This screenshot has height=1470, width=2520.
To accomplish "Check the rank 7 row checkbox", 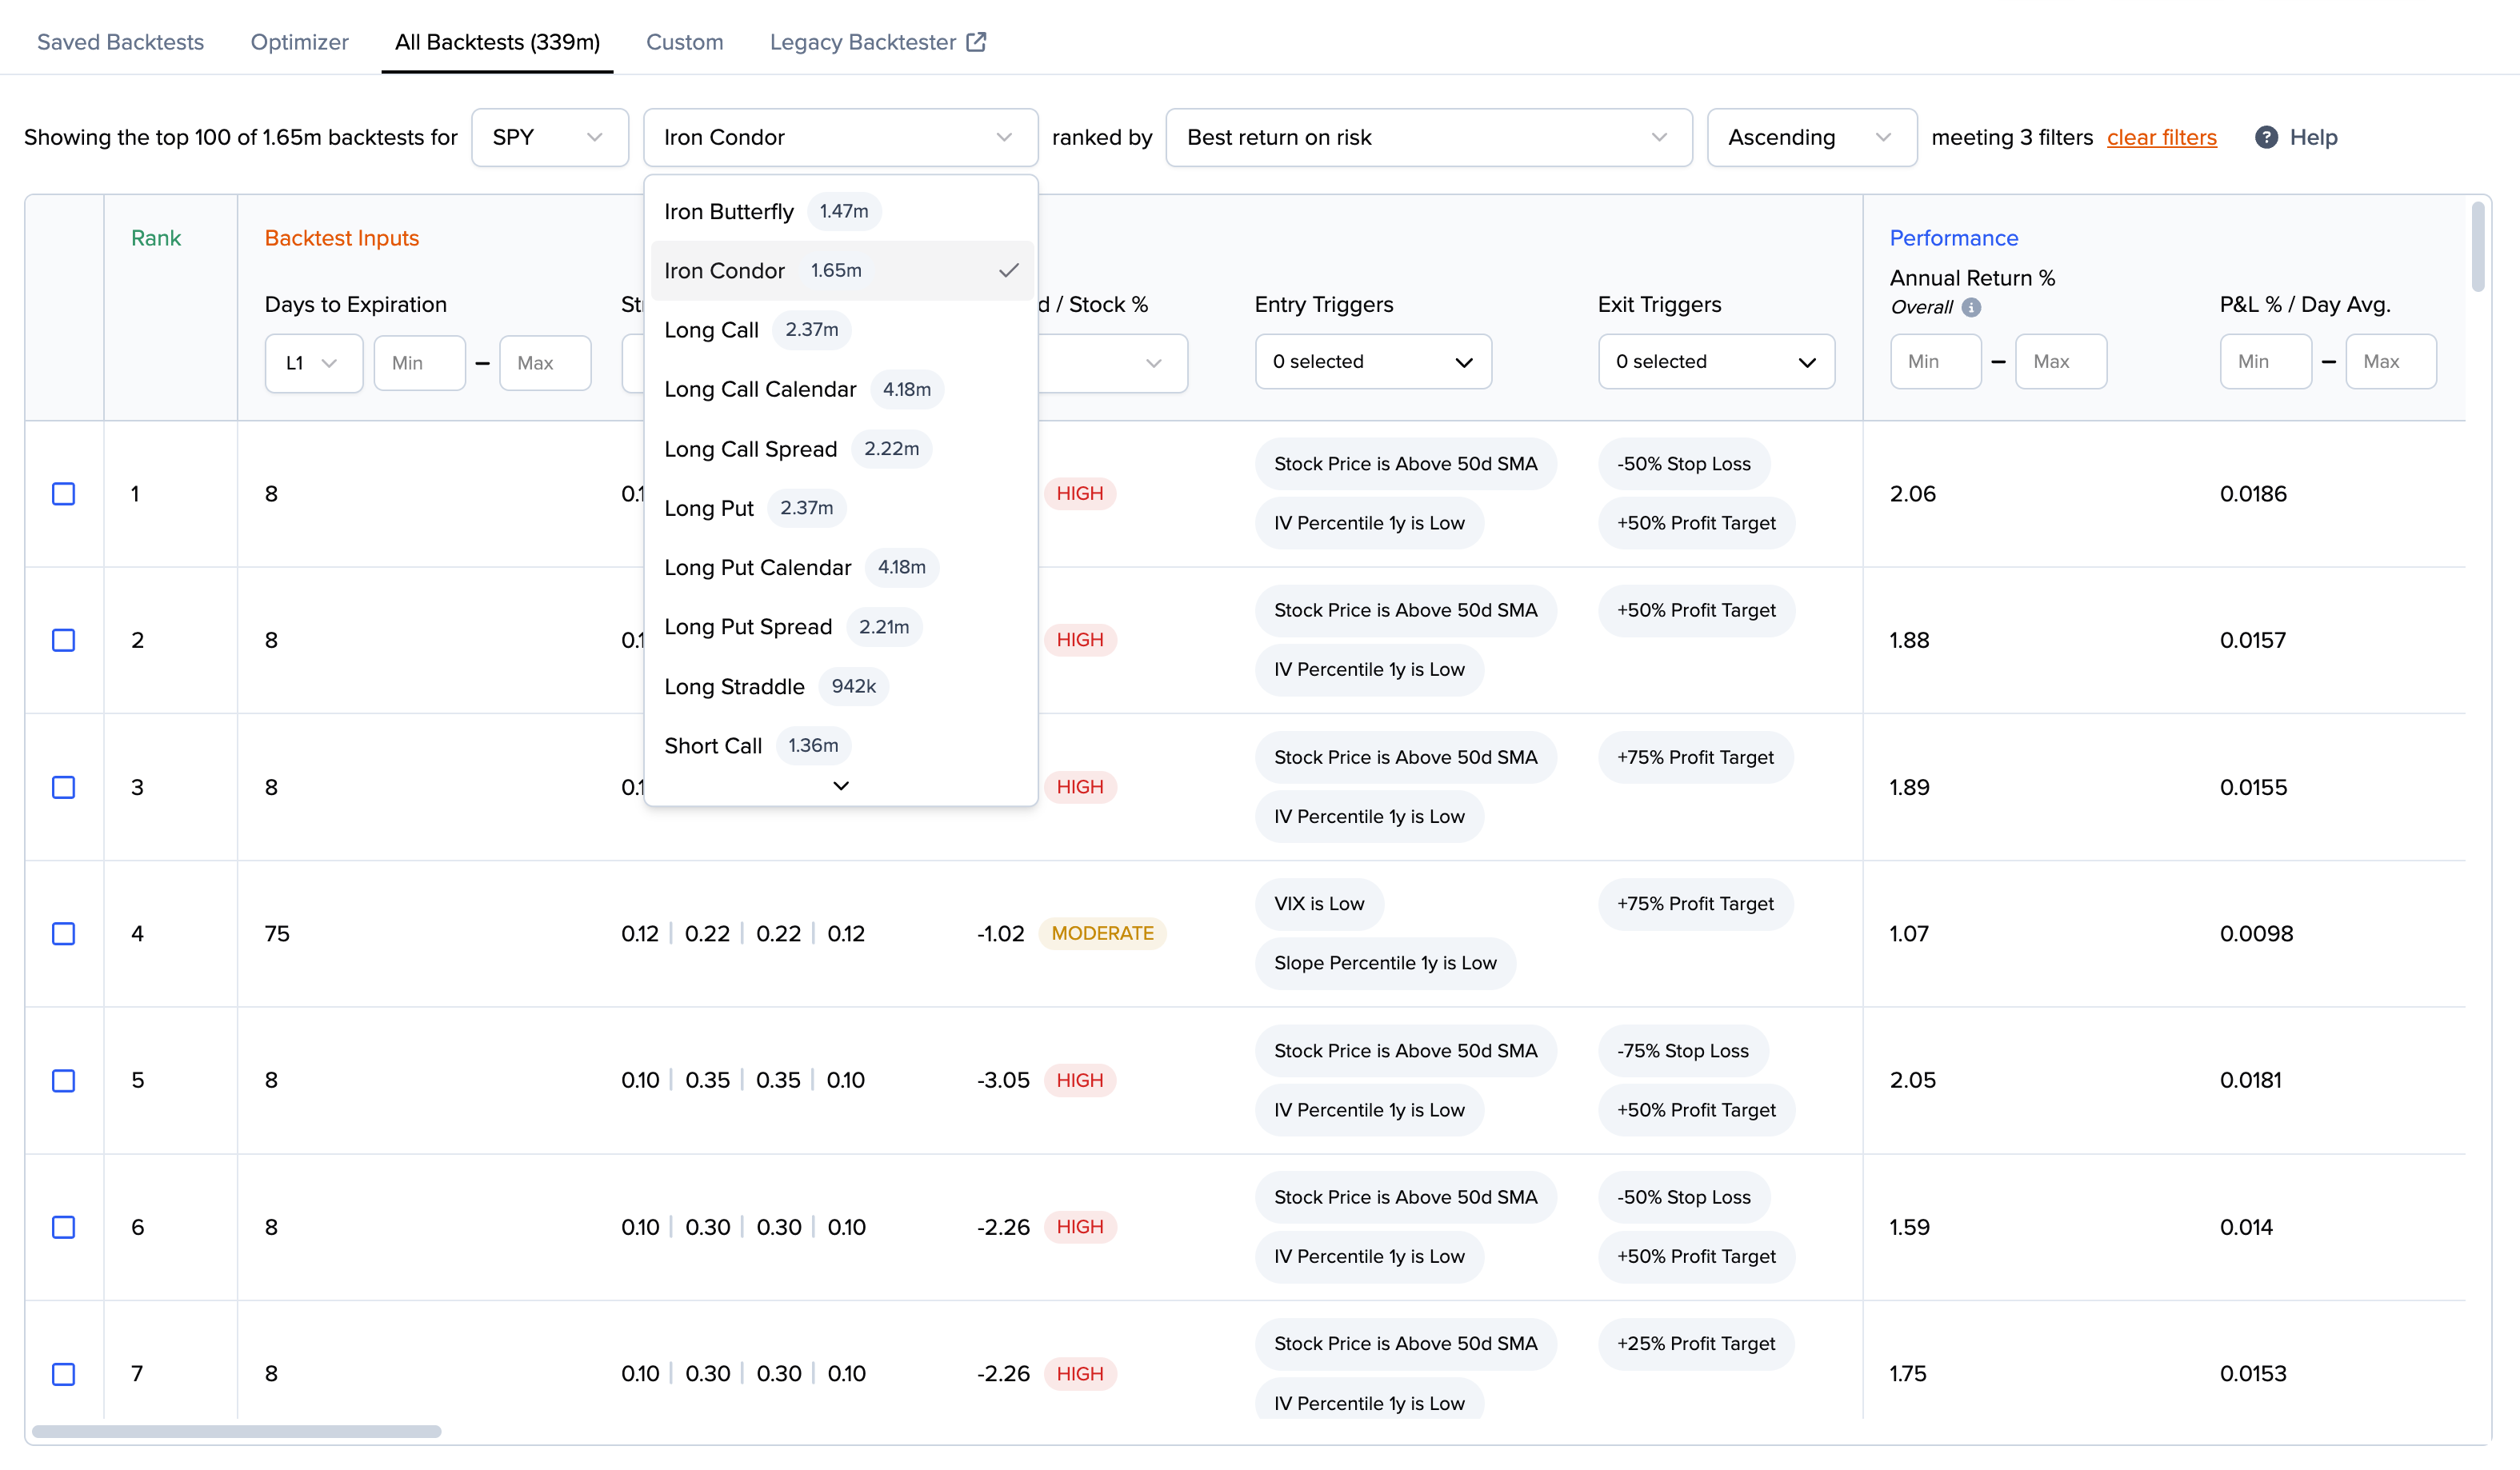I will pos(64,1374).
